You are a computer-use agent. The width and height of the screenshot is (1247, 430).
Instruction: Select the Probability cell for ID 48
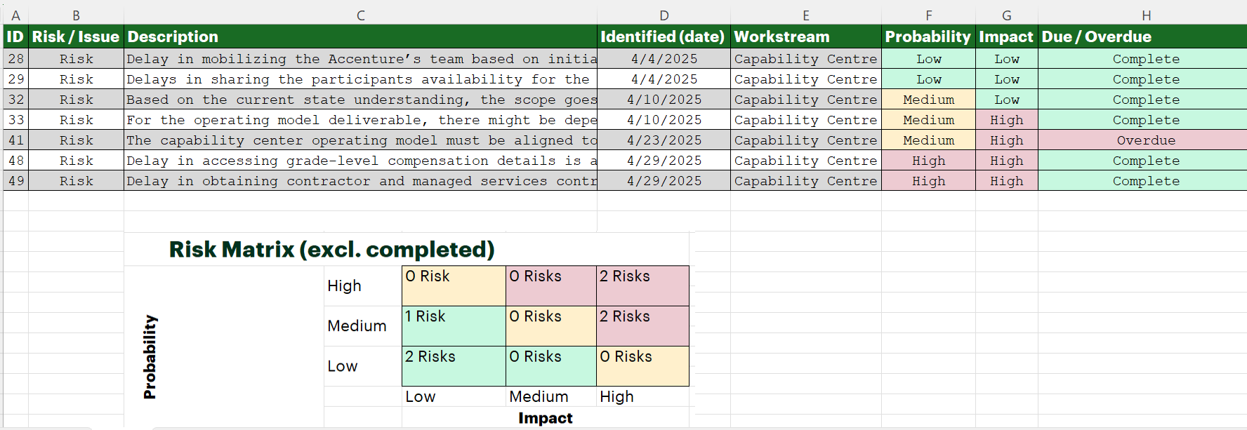pyautogui.click(x=928, y=161)
